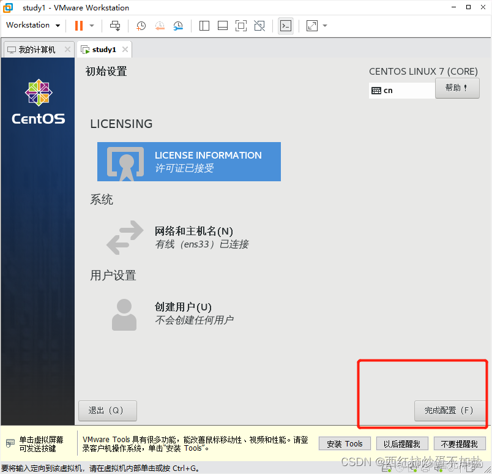Screen dimensions: 492x474
Task: Click the 用户设置 section heading
Action: pos(113,276)
